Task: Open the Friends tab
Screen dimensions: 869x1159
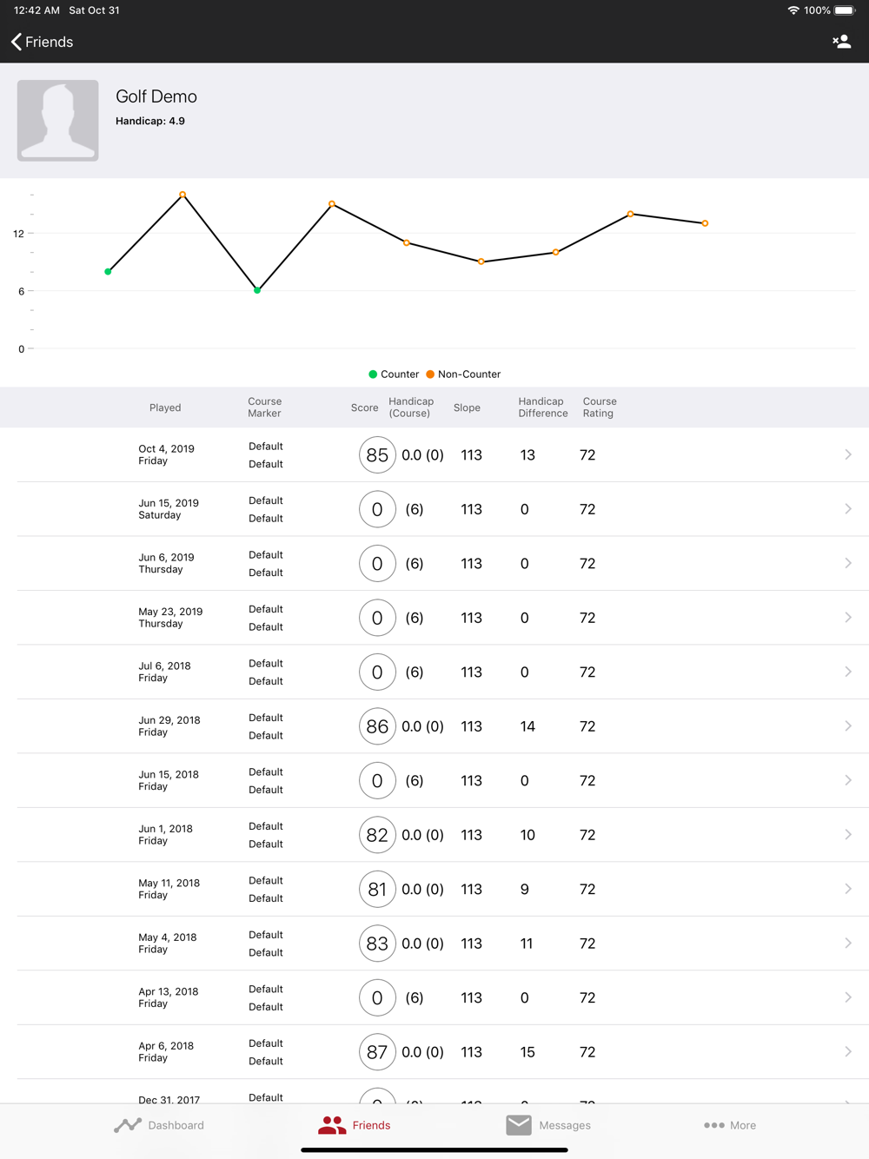Action: 355,1125
